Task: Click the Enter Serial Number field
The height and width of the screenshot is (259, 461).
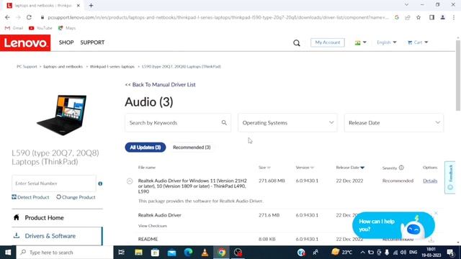Action: pyautogui.click(x=54, y=183)
